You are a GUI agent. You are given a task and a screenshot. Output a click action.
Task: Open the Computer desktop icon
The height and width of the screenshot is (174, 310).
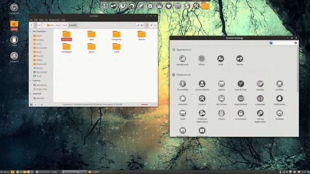(14, 9)
